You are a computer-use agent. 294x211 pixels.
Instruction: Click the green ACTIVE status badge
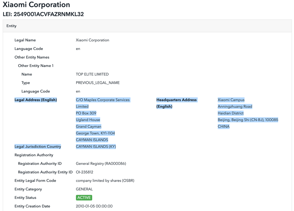click(x=84, y=198)
